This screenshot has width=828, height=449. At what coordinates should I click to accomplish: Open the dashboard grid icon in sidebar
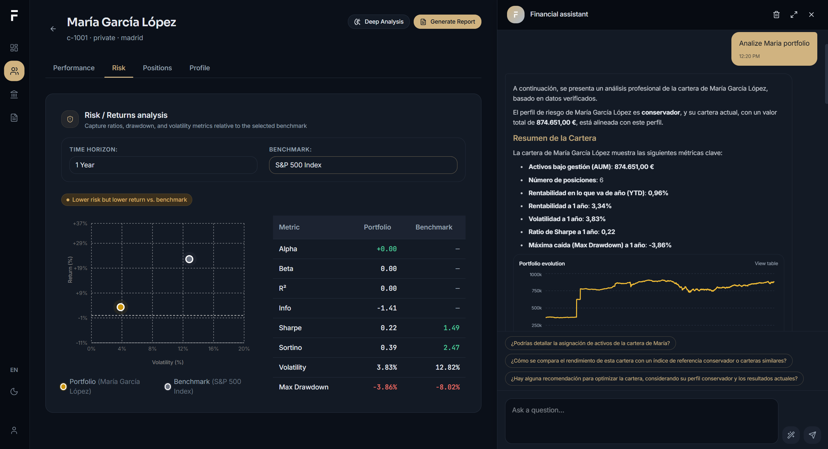pos(14,48)
